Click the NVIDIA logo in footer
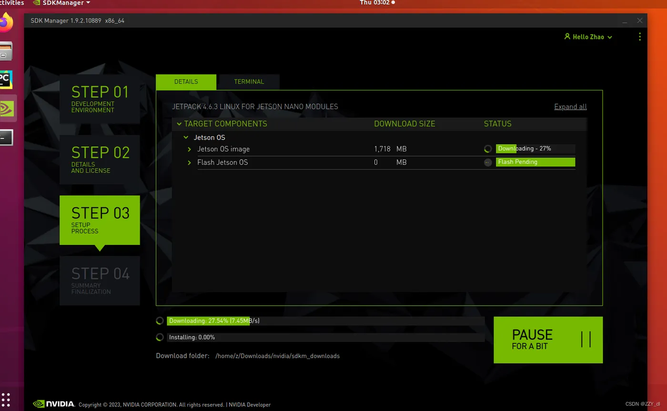The image size is (667, 411). pyautogui.click(x=54, y=404)
